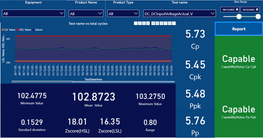Enter focus mode on the chart

point(170,23)
